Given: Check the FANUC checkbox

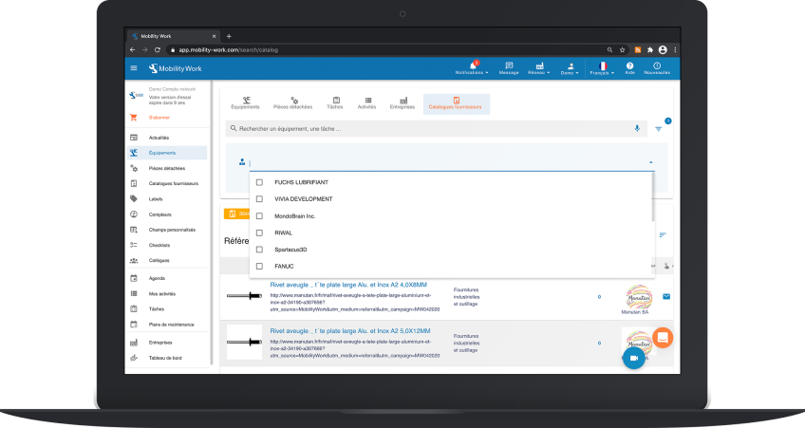Looking at the screenshot, I should (x=259, y=267).
